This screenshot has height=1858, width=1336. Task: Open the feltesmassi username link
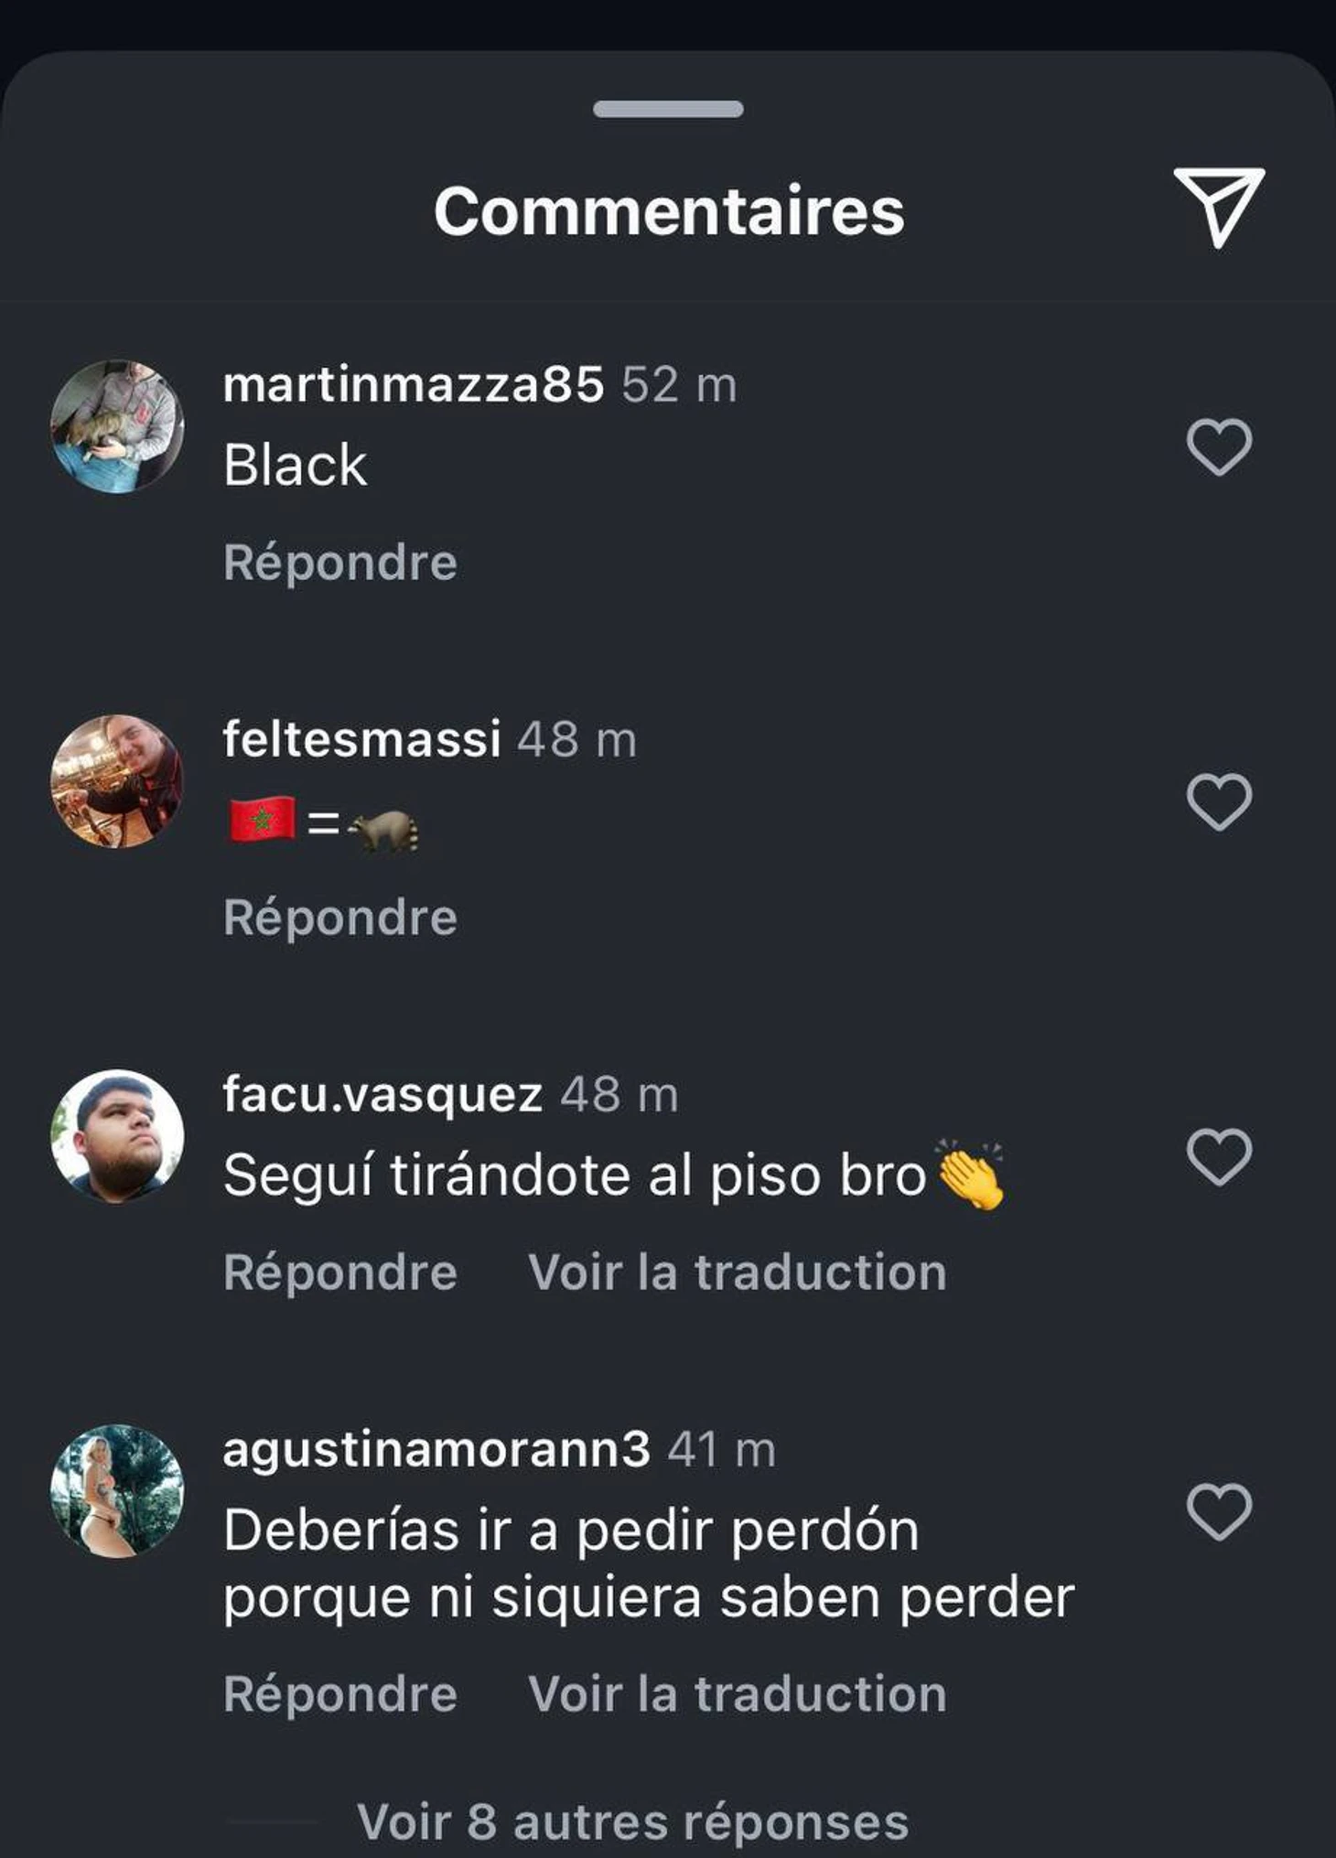pos(362,738)
